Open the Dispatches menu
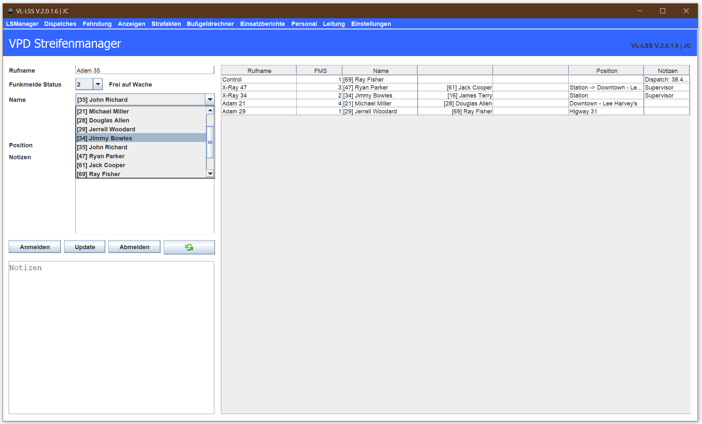This screenshot has height=424, width=702. (60, 24)
